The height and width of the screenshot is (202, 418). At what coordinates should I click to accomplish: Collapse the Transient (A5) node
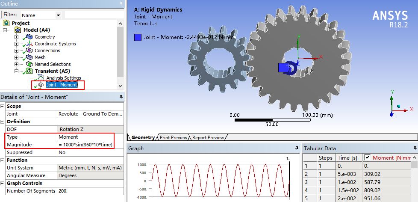(x=17, y=71)
